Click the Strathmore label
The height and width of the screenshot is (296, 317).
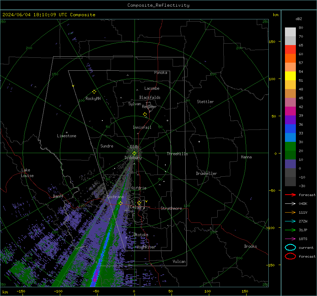click(171, 208)
